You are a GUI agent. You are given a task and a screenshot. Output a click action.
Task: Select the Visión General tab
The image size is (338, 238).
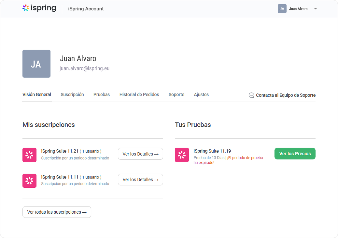coord(37,94)
